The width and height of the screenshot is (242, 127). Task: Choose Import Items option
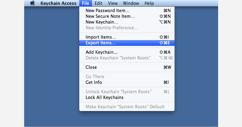click(x=101, y=37)
